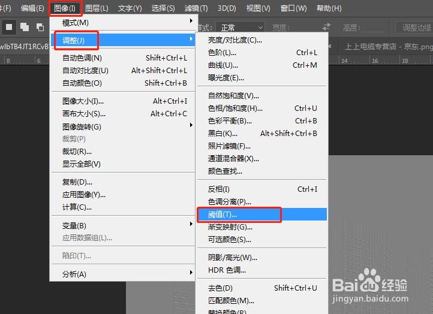Screen dimensions: 433x314
Task: Open 渐变映射(G)... adjustment
Action: 262,227
